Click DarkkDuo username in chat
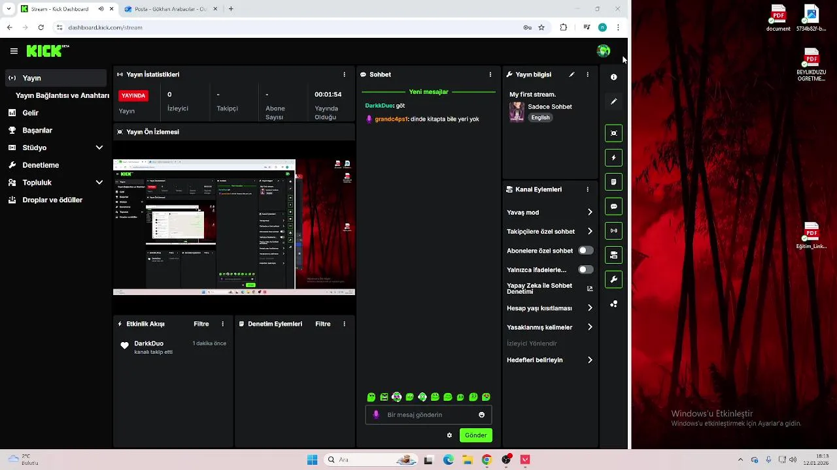The width and height of the screenshot is (837, 470). [379, 106]
